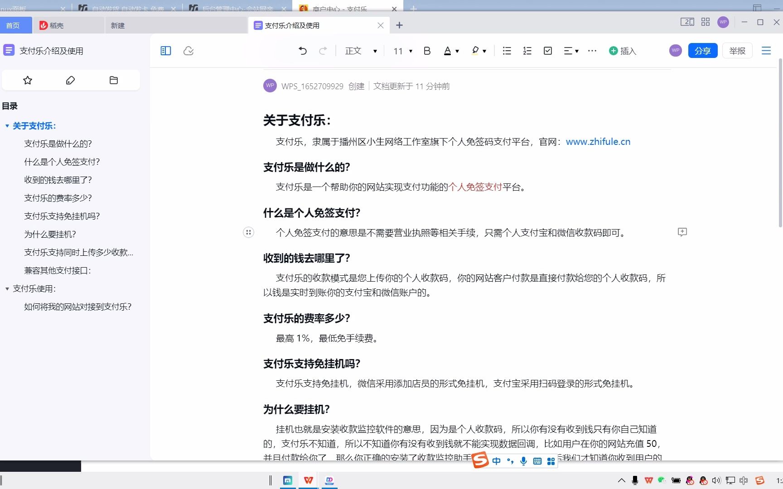Viewport: 783px width, 489px height.
Task: Collapse the 关于支付乐 outline section
Action: pyautogui.click(x=7, y=126)
